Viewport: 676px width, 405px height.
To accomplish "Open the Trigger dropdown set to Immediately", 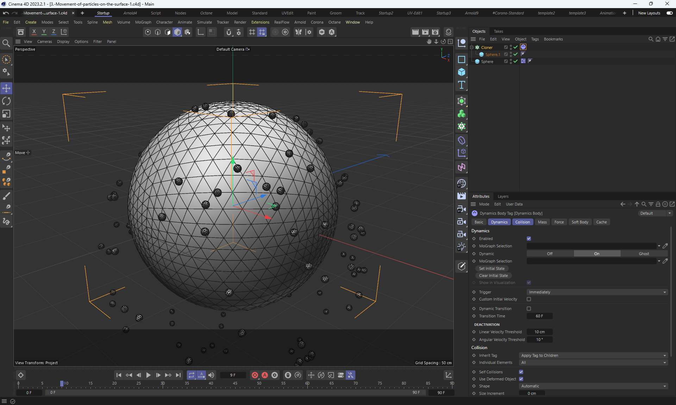I will point(597,292).
